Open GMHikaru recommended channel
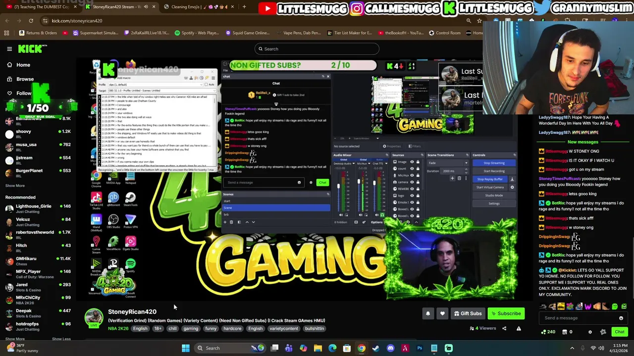 click(38, 261)
